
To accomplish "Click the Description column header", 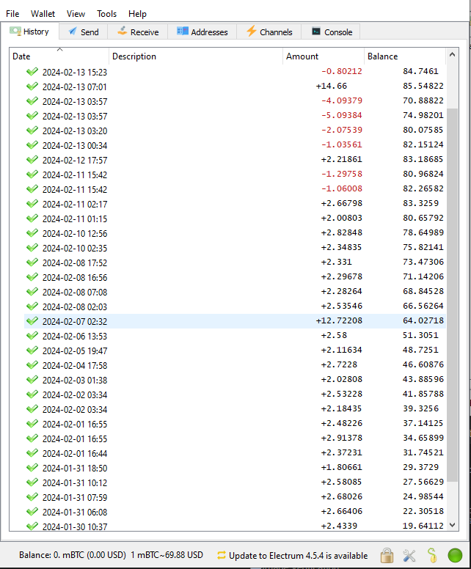I will point(196,56).
